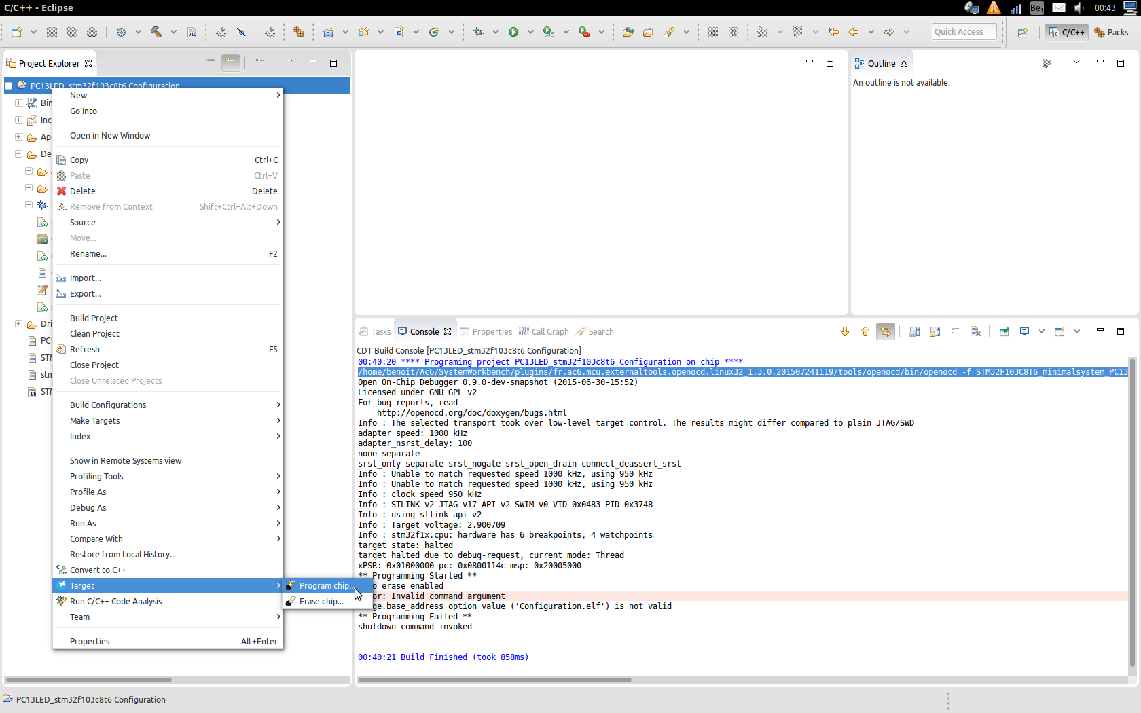This screenshot has height=713, width=1141.
Task: Click the Open Perspective icon
Action: [x=1023, y=32]
